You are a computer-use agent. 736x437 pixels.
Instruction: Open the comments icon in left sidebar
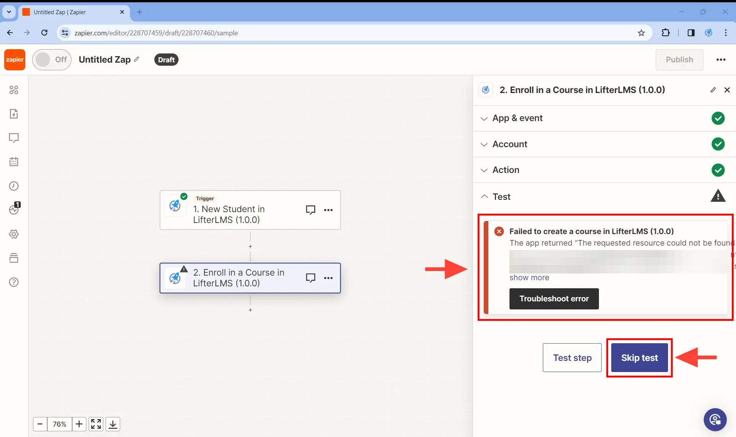tap(14, 138)
